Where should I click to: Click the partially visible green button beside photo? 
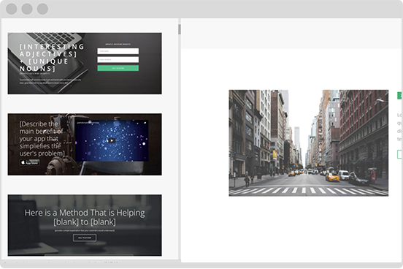[x=400, y=96]
